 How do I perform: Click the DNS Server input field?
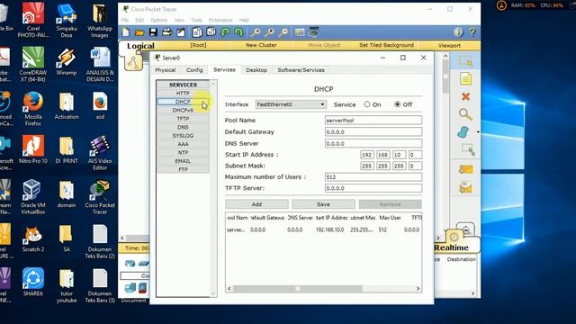click(373, 143)
